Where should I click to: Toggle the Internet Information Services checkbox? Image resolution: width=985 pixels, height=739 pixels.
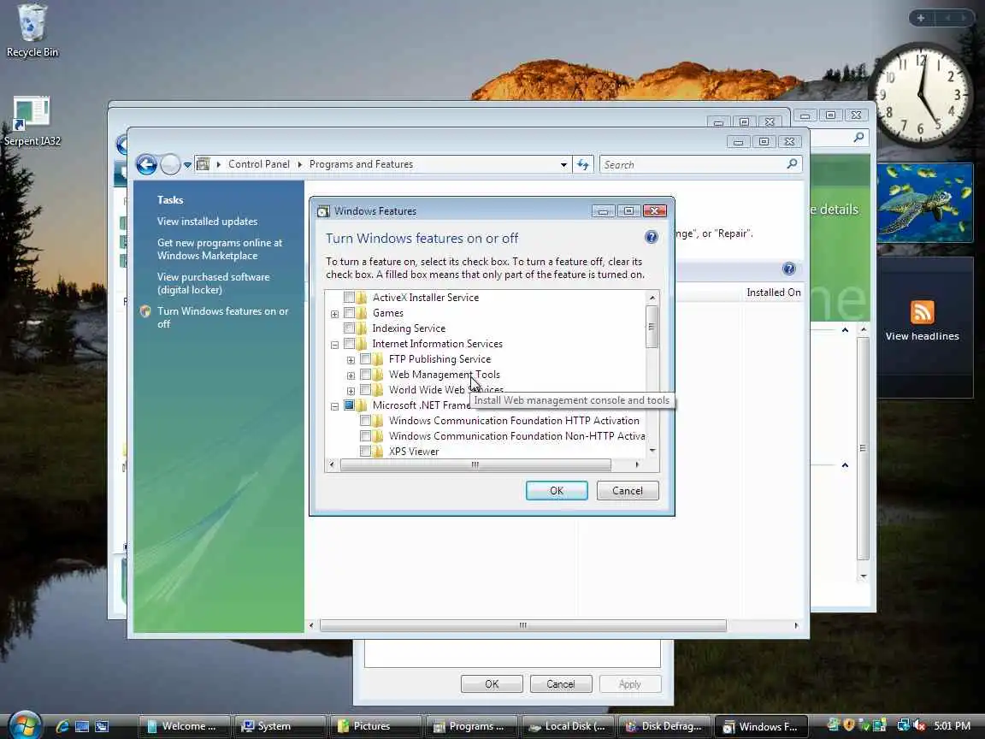pyautogui.click(x=349, y=344)
